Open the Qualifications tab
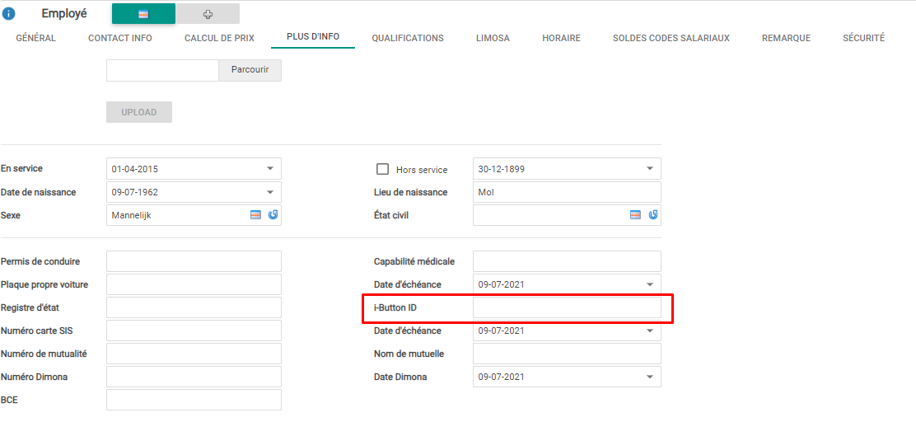 point(408,38)
